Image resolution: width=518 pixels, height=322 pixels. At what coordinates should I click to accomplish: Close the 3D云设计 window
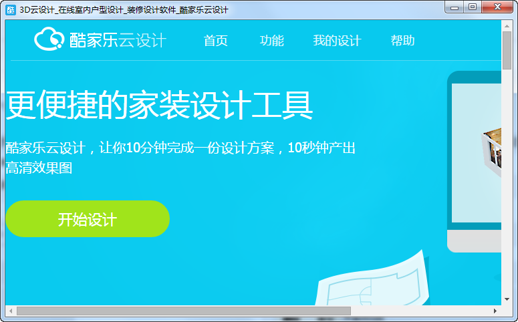[x=497, y=7]
